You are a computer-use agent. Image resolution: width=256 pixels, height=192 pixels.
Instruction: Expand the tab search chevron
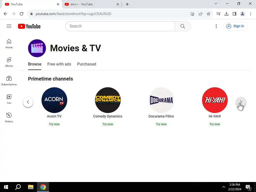(x=216, y=3)
